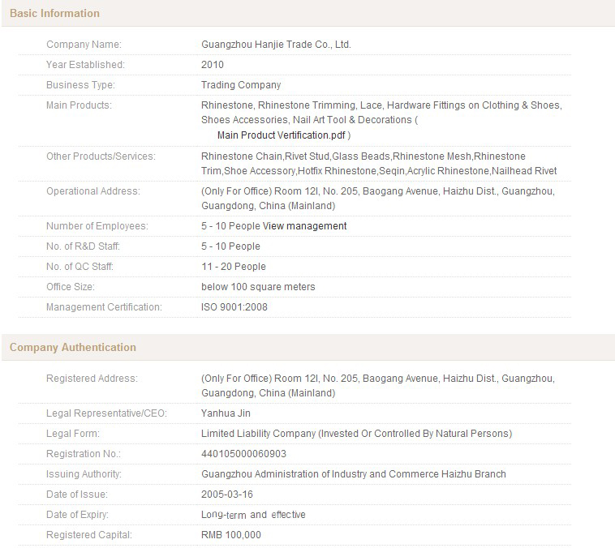Viewport: 615px width, 548px height.
Task: Click the Issuing Authority label
Action: [84, 474]
